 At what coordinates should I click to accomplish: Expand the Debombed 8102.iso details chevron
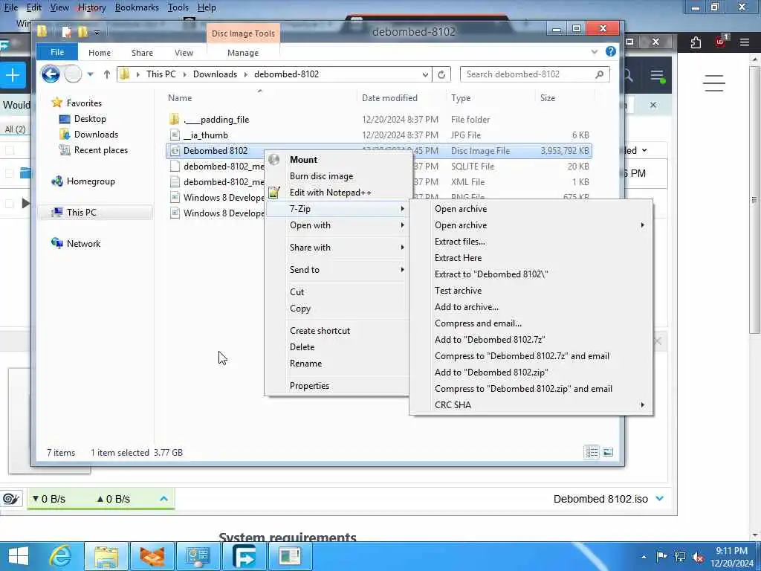pyautogui.click(x=660, y=499)
